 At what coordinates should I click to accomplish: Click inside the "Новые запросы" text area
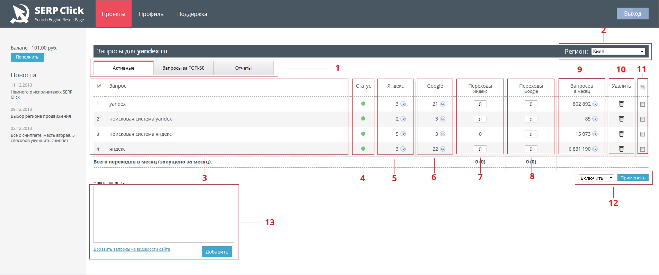pos(163,214)
